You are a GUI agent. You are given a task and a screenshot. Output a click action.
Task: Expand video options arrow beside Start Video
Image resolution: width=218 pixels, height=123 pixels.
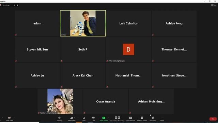[14, 118]
